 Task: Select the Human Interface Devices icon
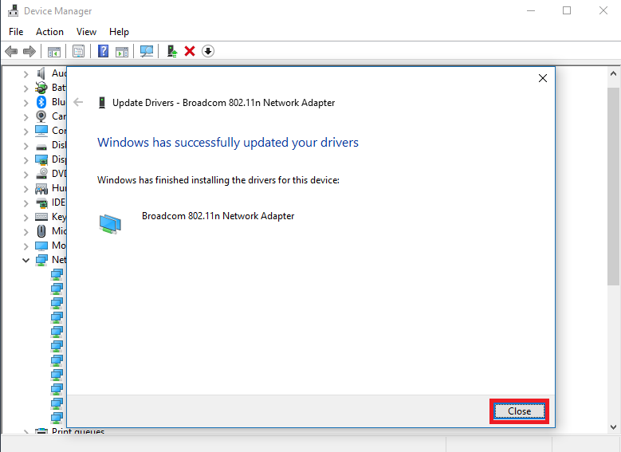tap(41, 189)
